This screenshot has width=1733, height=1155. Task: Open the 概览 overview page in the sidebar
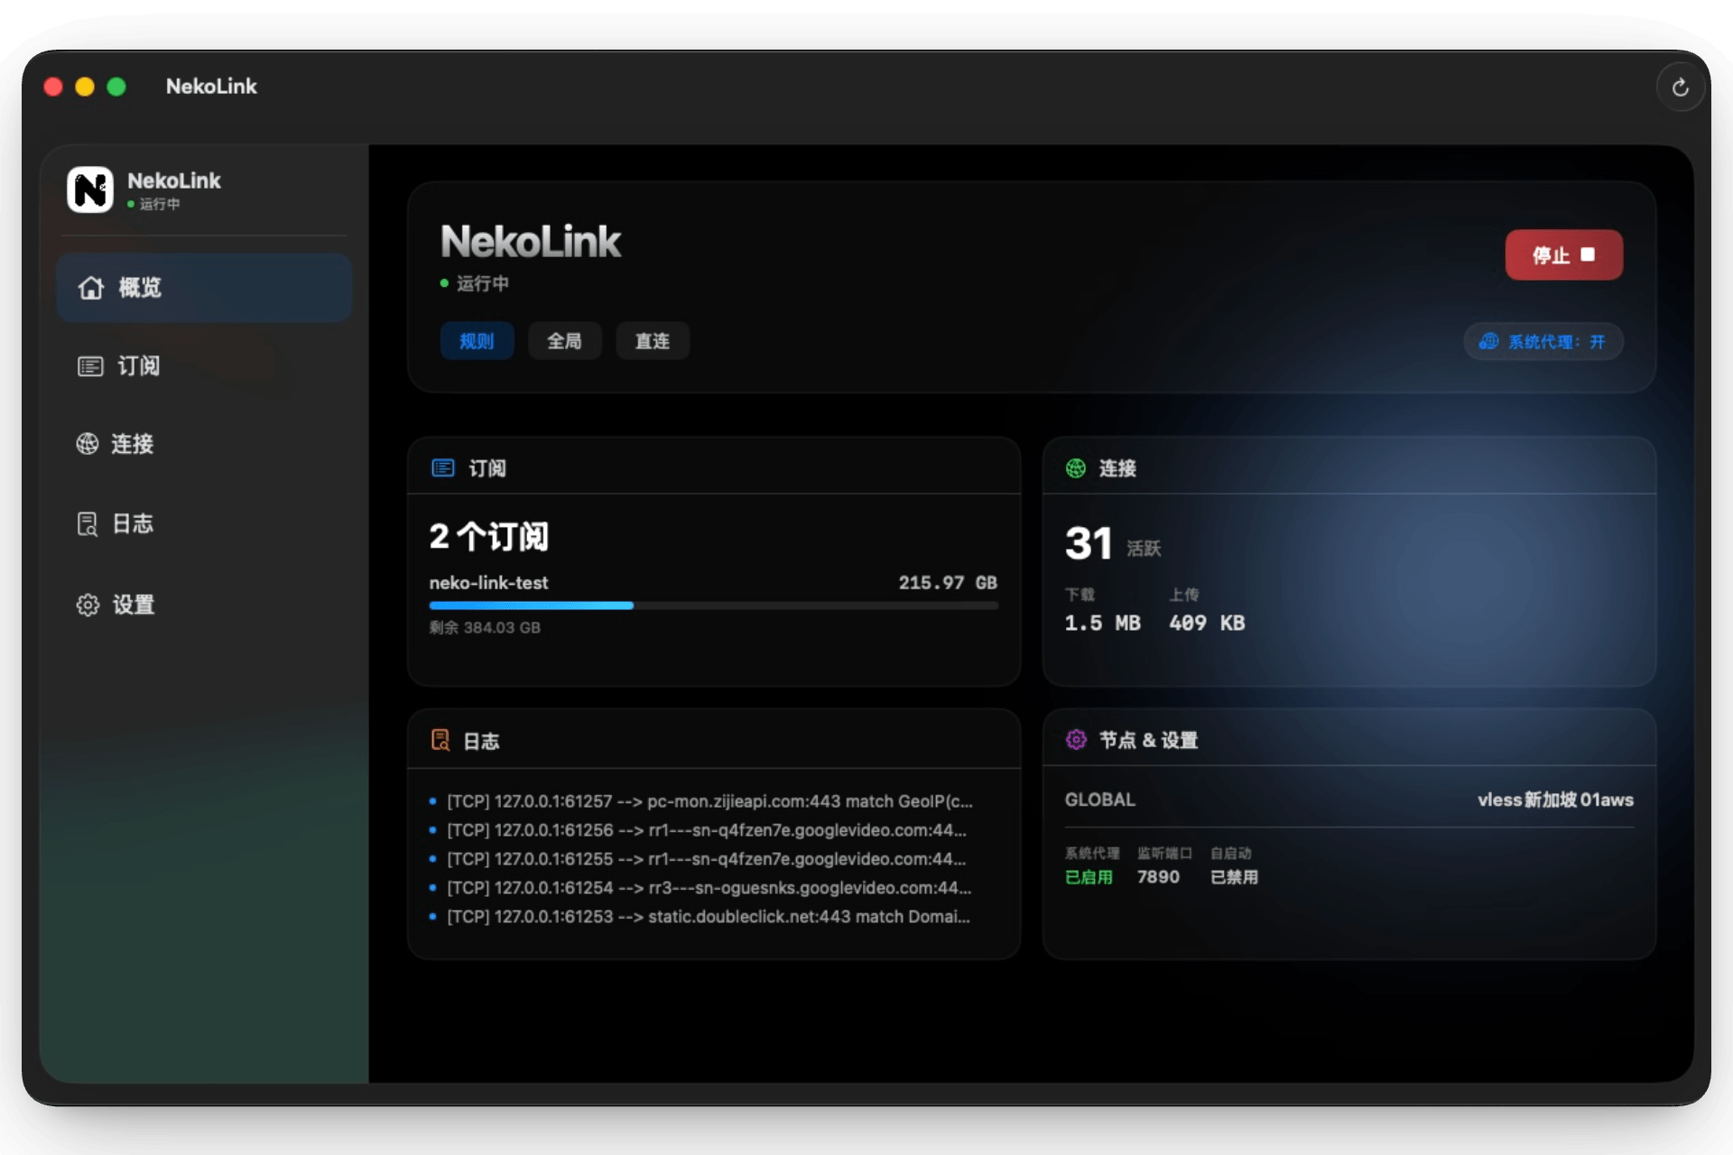point(204,288)
